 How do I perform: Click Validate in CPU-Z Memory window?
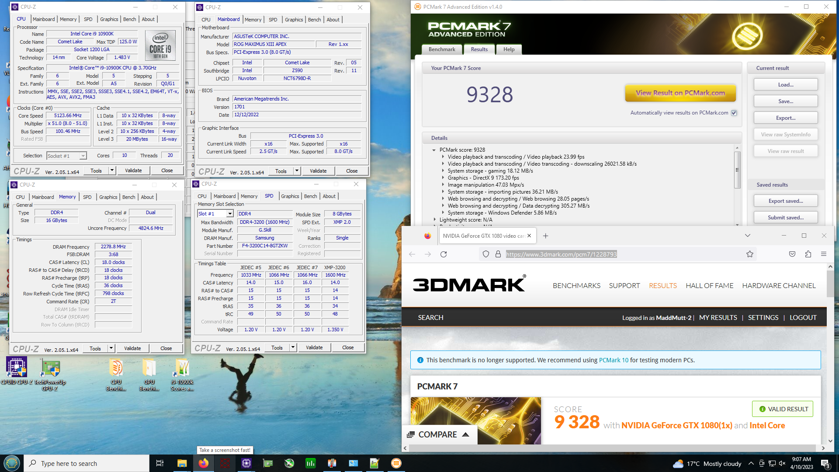[132, 348]
